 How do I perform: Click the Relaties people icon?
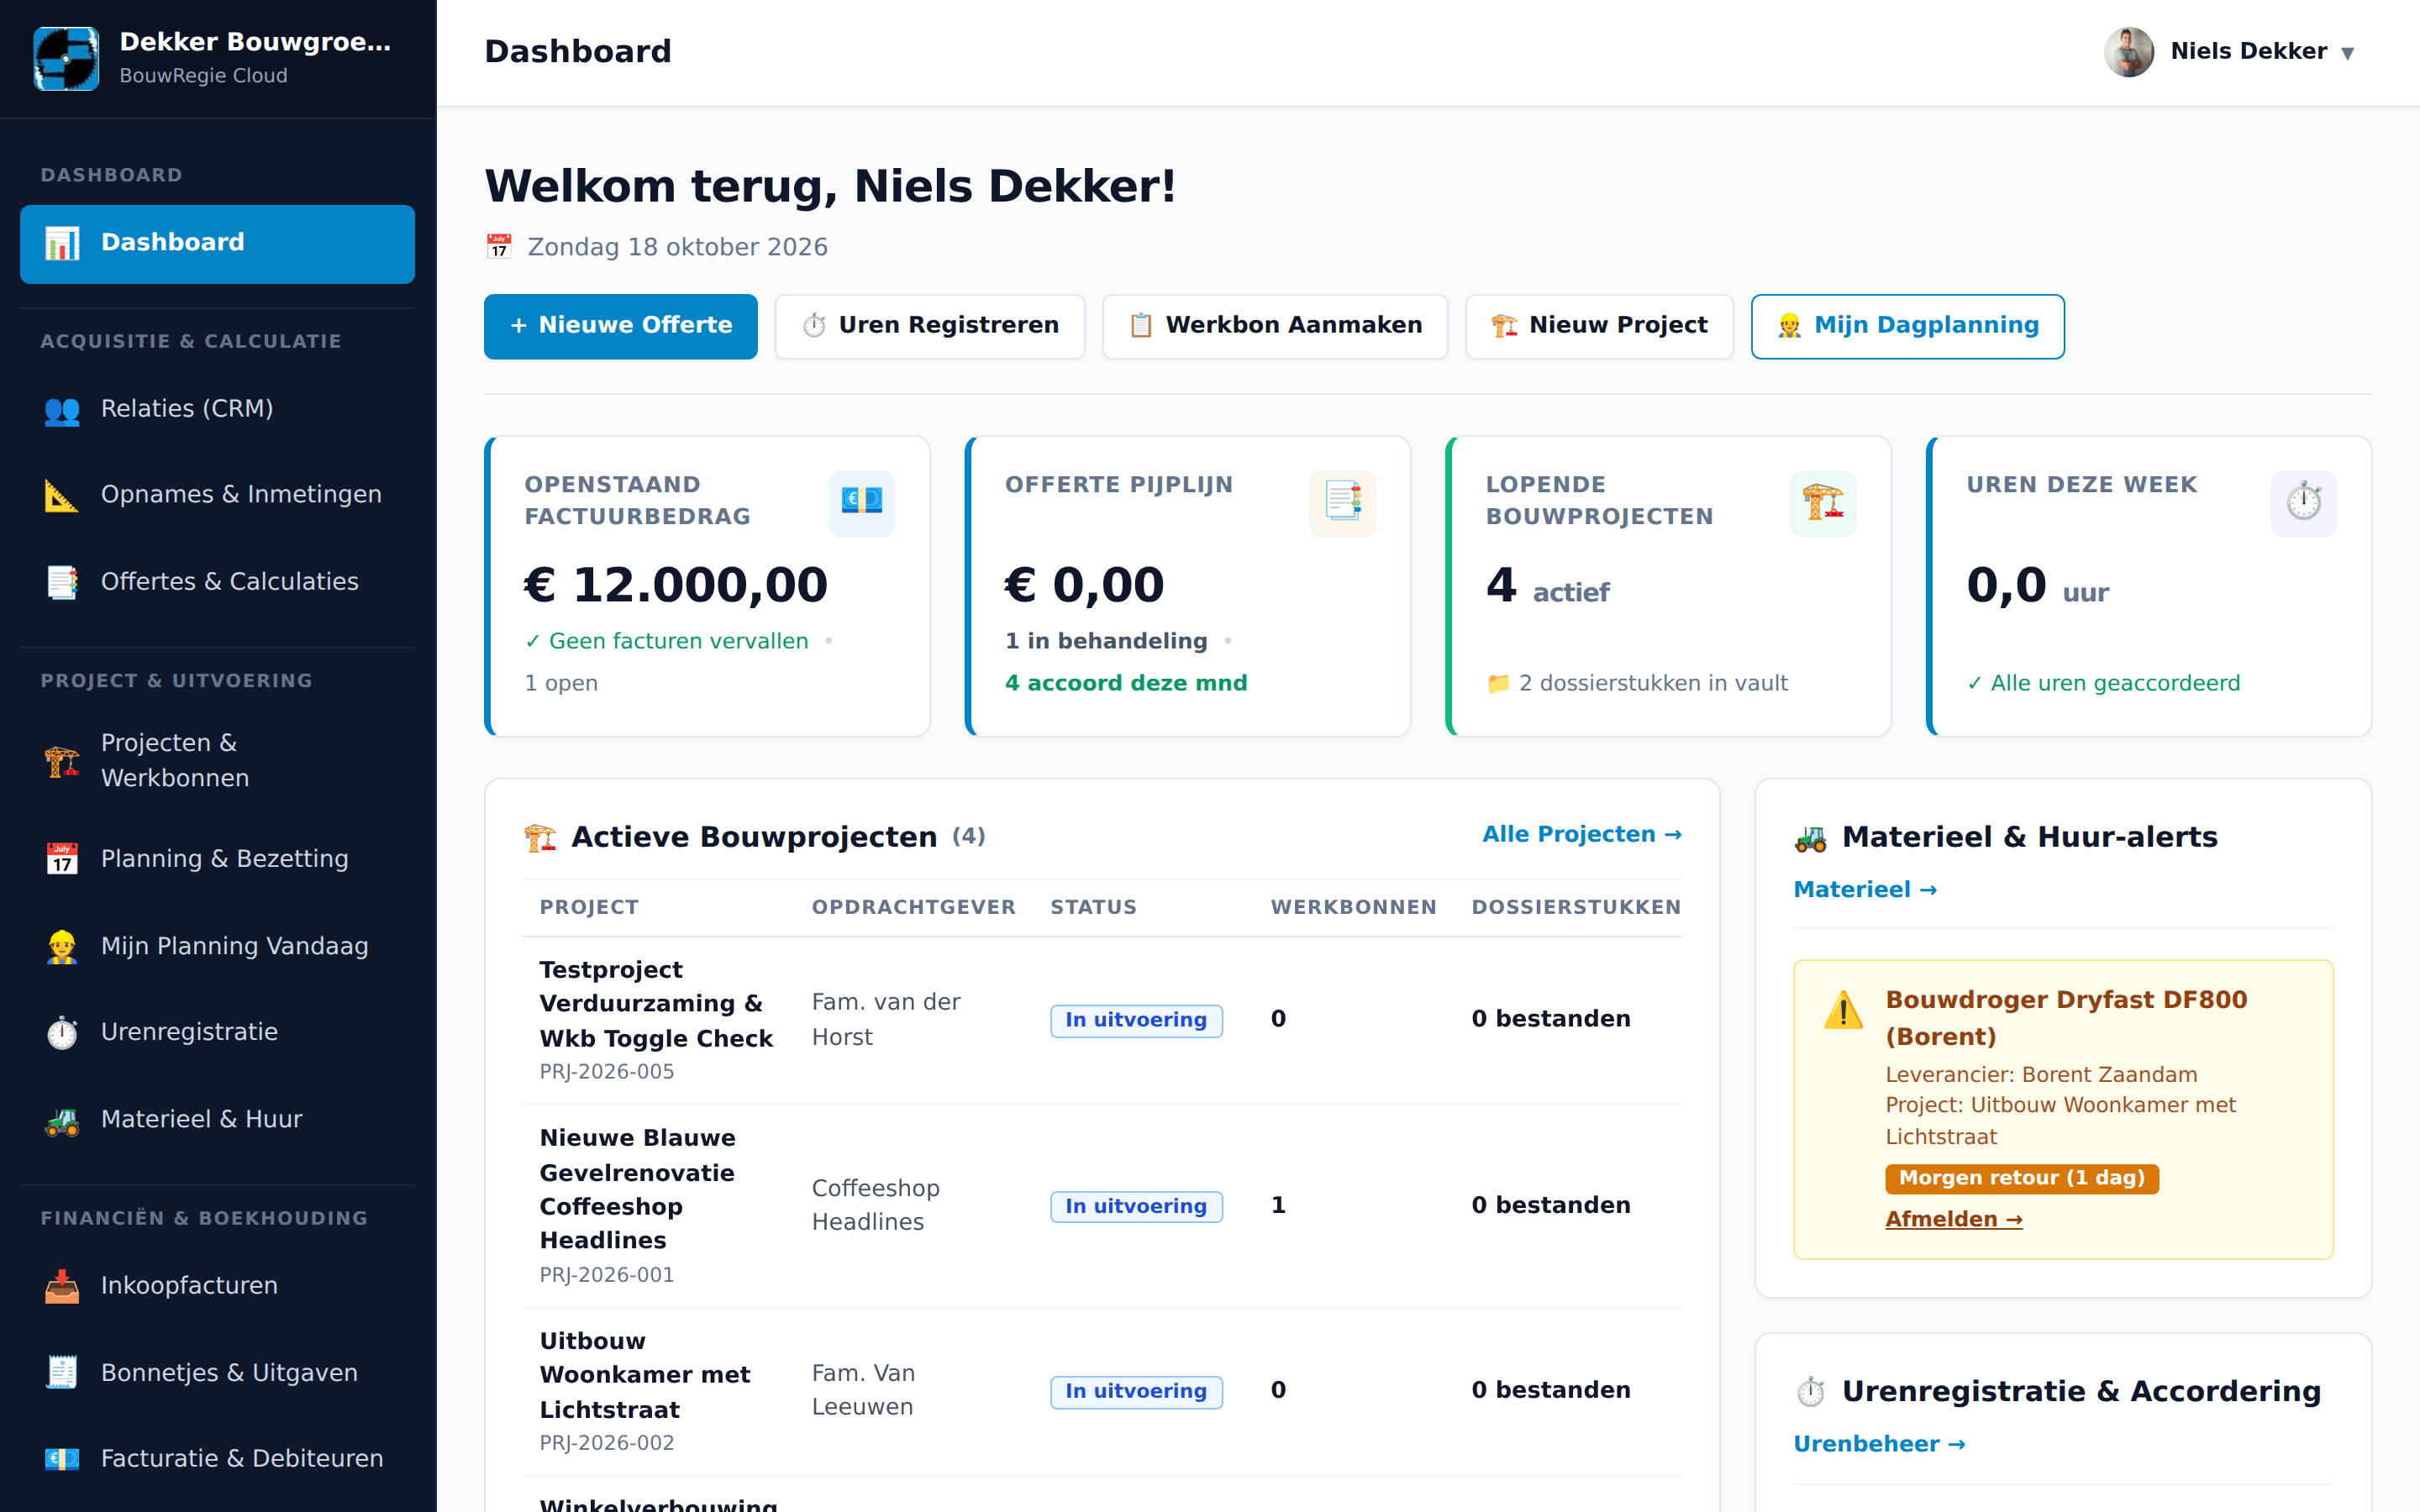62,410
